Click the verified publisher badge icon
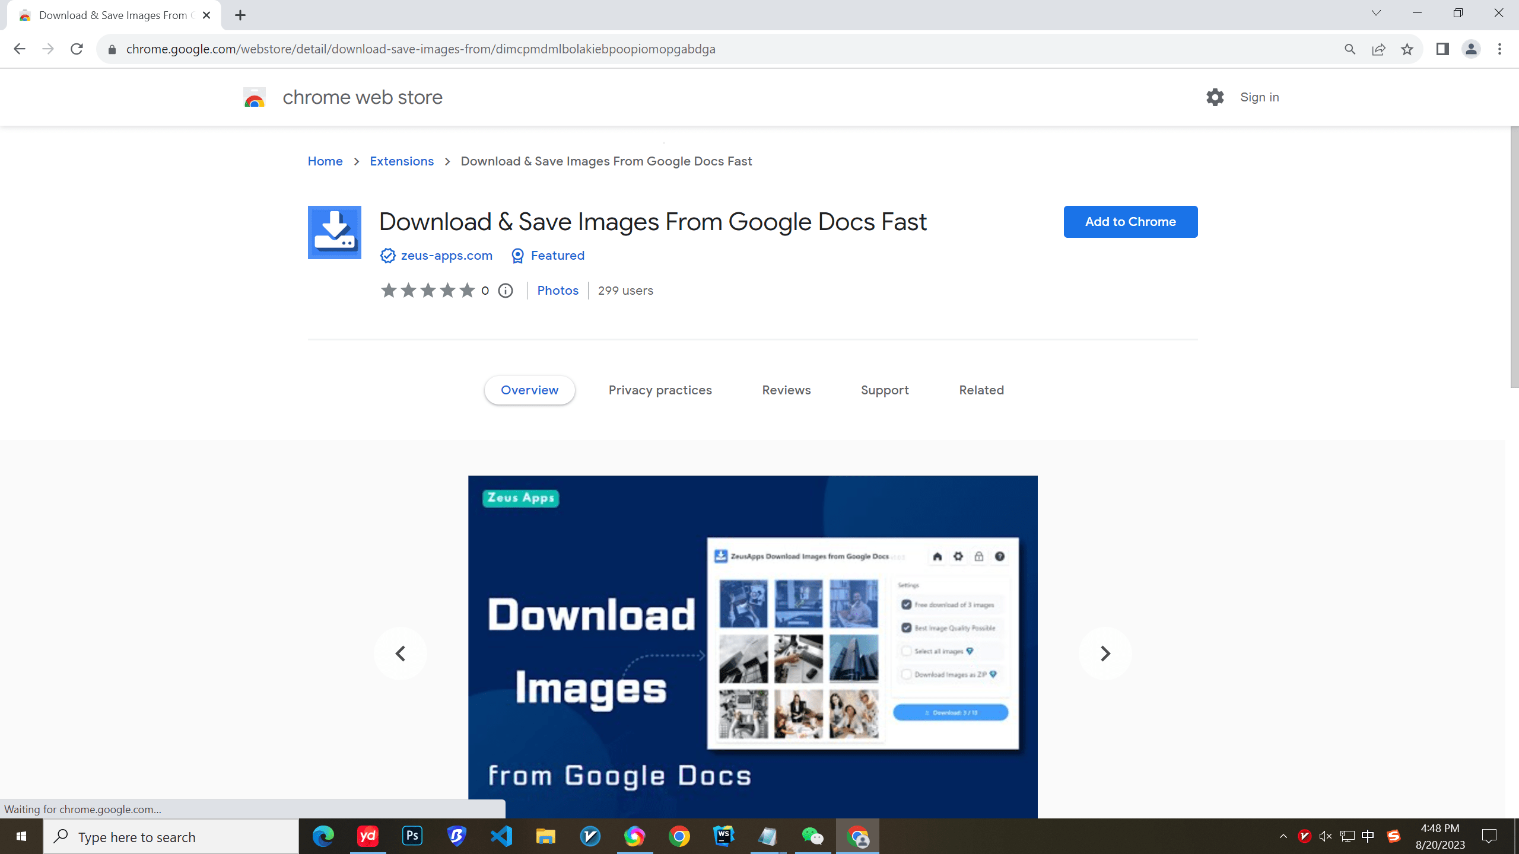The width and height of the screenshot is (1519, 854). click(x=387, y=256)
